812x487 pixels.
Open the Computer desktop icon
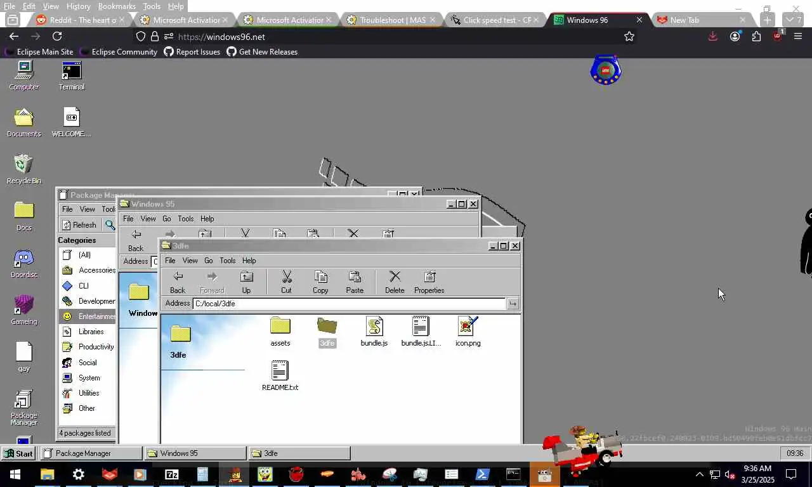[x=24, y=75]
